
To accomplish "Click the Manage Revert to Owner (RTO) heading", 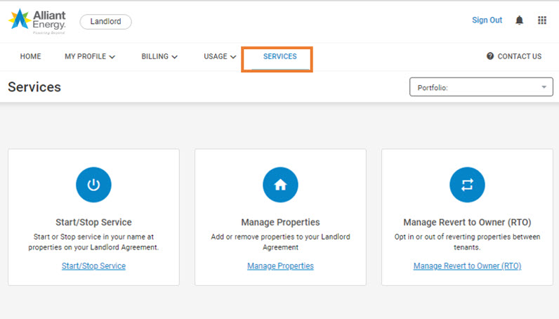I will (467, 222).
